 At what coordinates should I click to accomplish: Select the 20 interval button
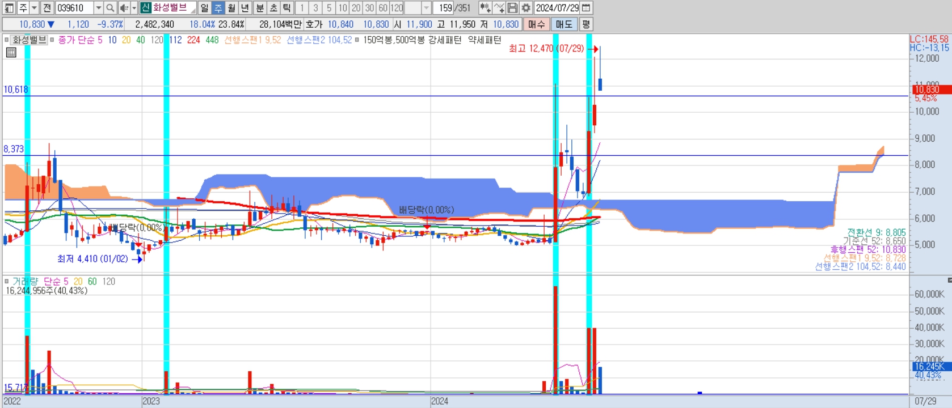(x=356, y=8)
